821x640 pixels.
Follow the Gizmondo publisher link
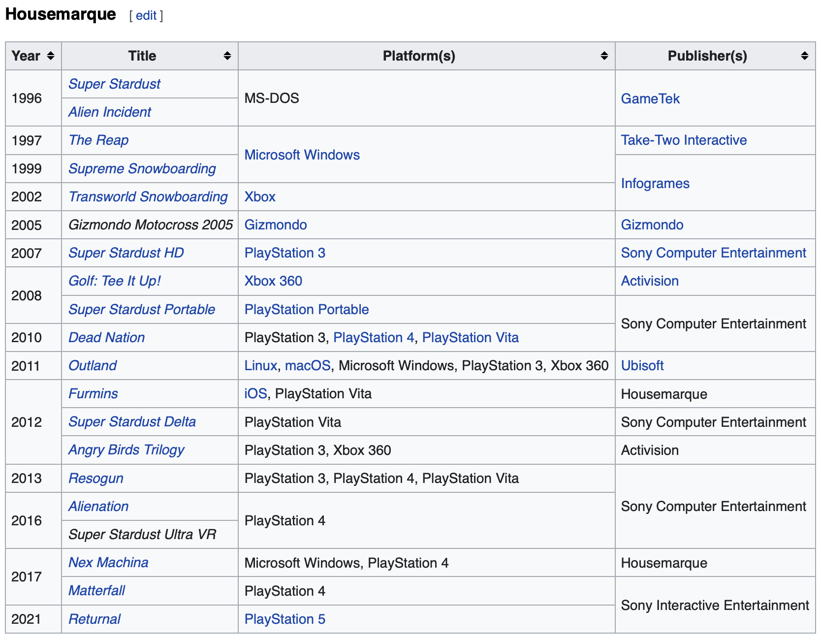click(x=652, y=224)
